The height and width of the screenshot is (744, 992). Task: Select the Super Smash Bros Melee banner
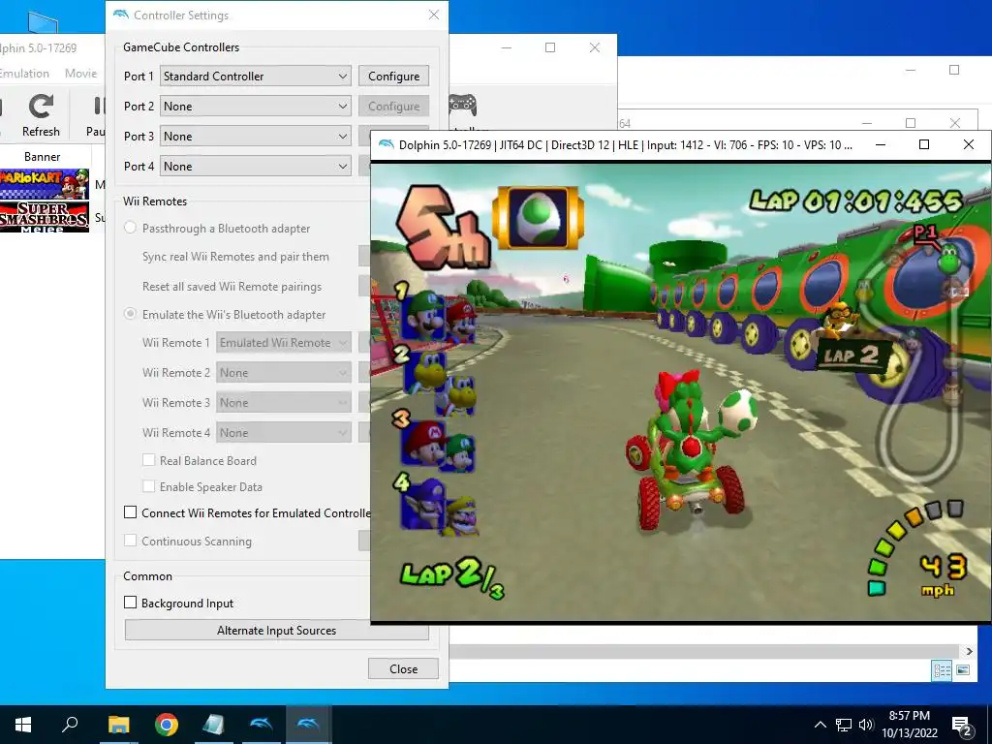coord(45,217)
